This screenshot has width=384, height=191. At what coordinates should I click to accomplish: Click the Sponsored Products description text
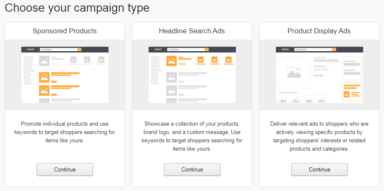(64, 132)
